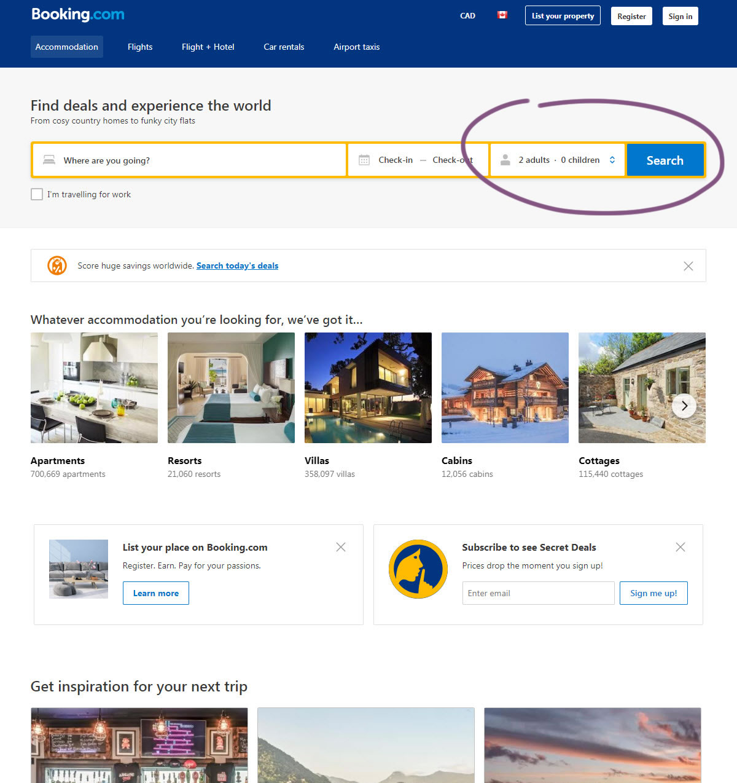The height and width of the screenshot is (783, 737).
Task: Switch to the Flights tab
Action: coord(140,47)
